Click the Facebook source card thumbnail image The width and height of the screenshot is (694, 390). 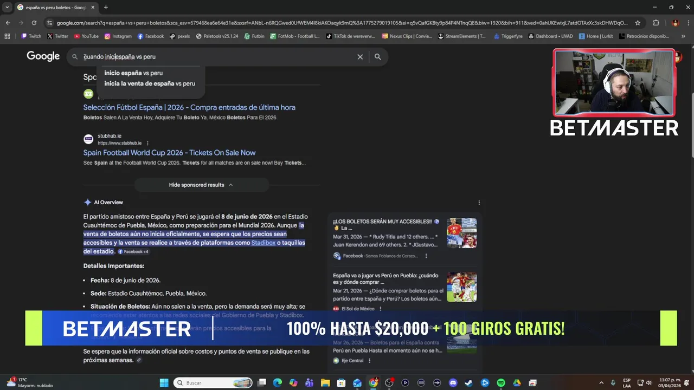coord(461,233)
